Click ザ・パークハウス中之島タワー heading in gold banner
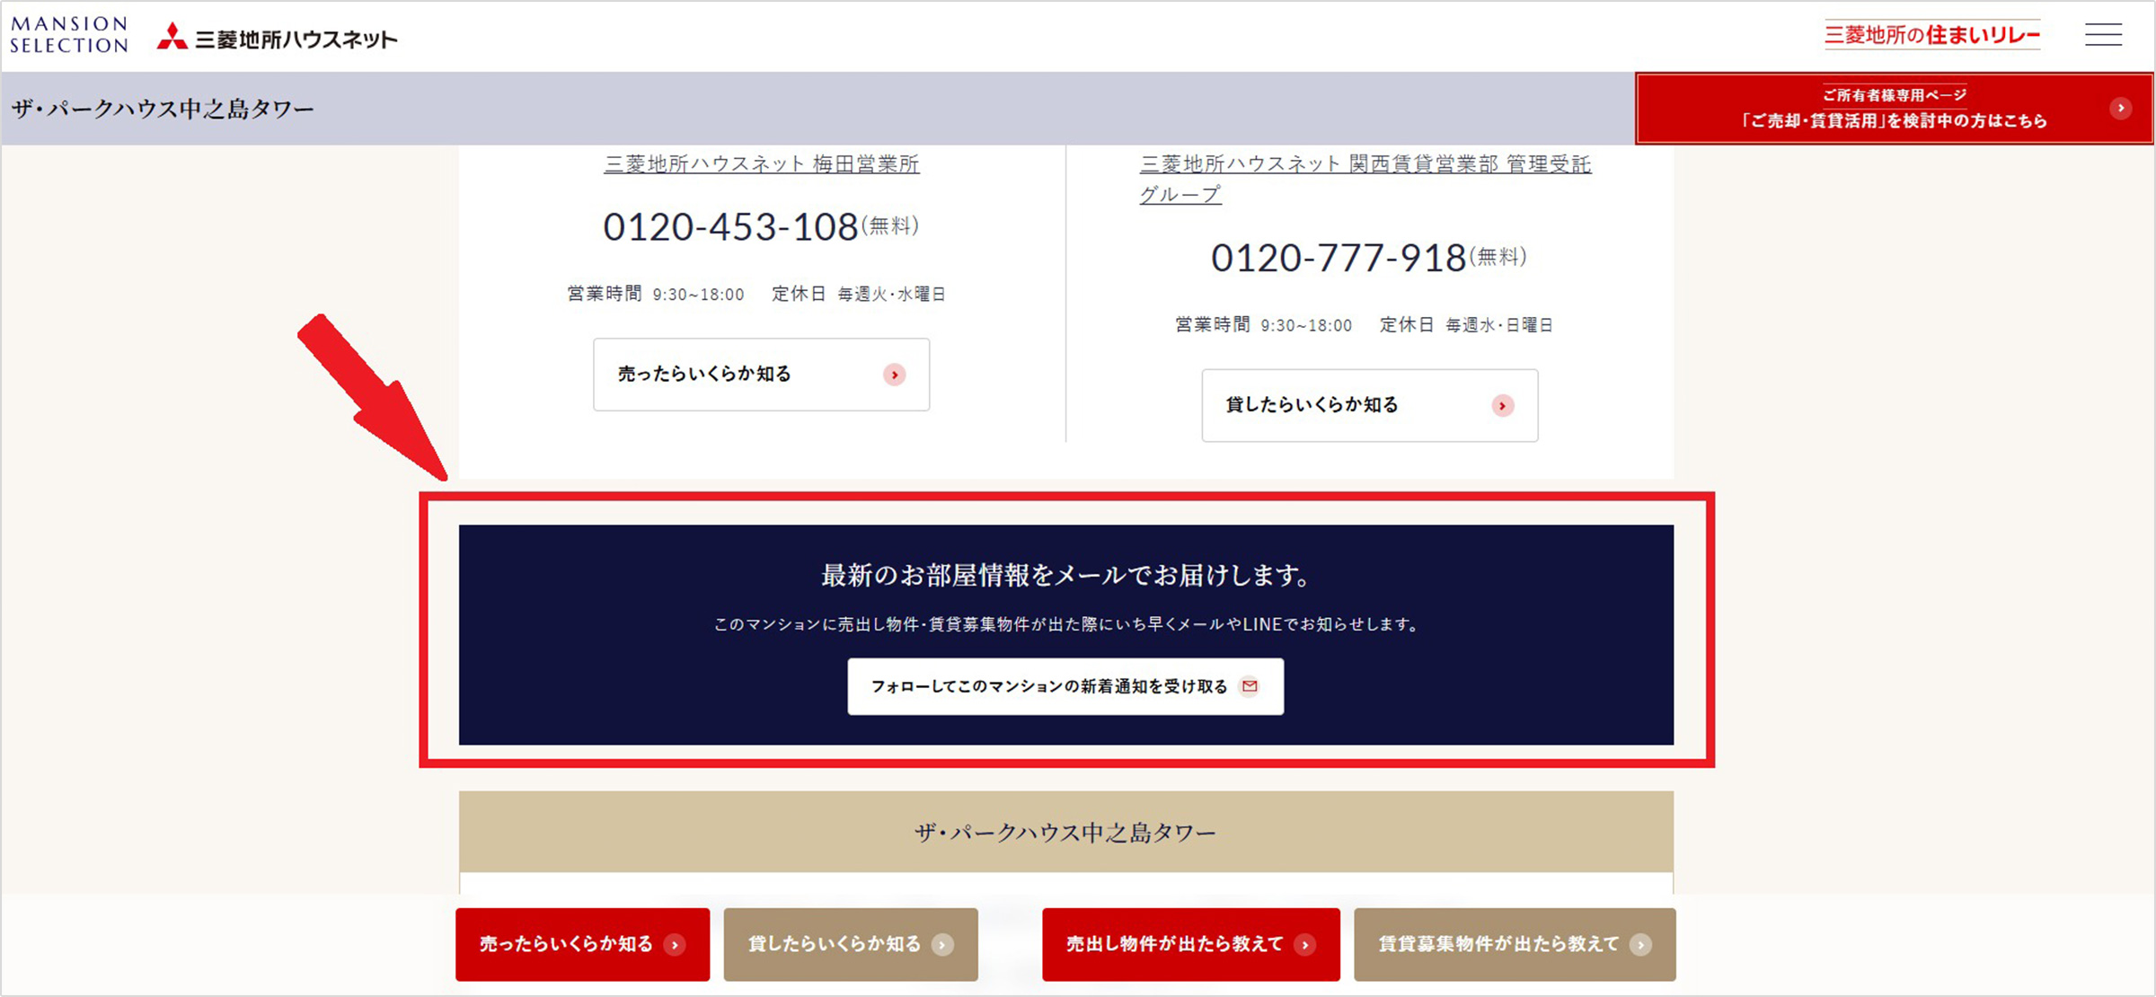 point(1065,834)
